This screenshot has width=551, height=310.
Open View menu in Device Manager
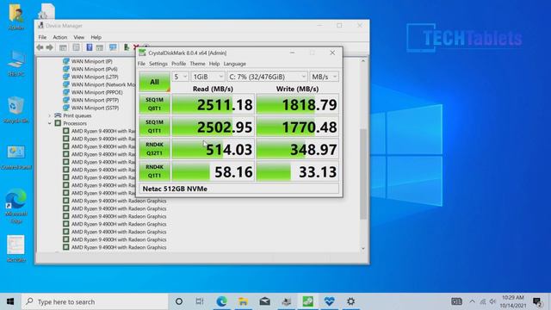(x=78, y=37)
